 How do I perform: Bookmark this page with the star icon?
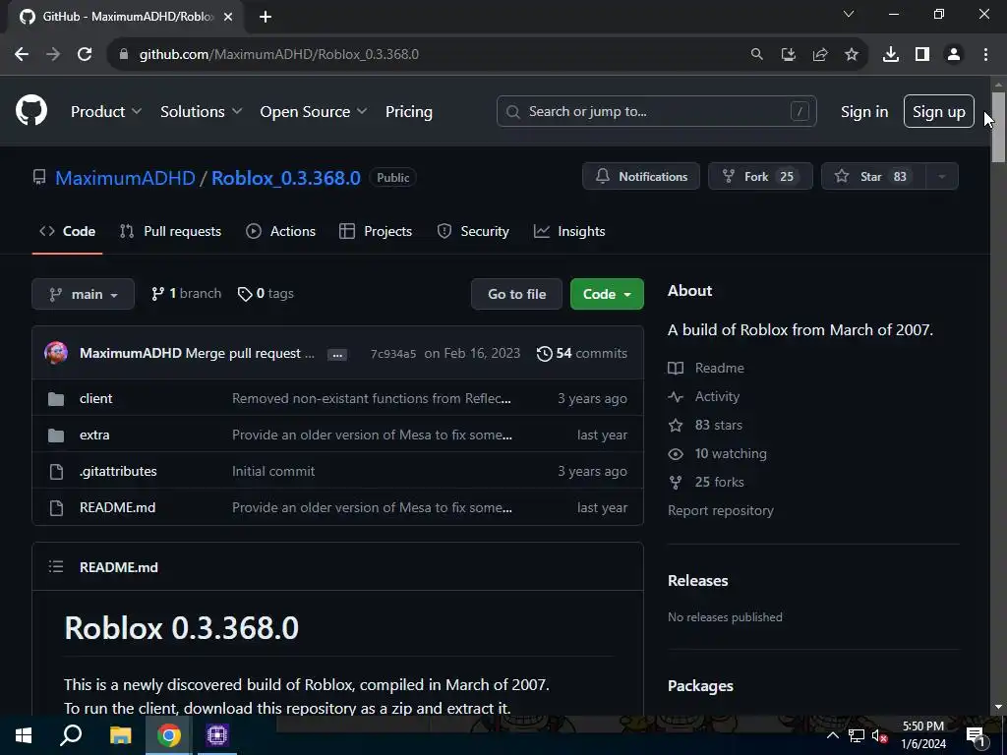[x=852, y=55]
